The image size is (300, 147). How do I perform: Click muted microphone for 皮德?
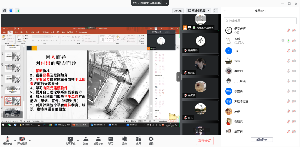tap(289, 111)
